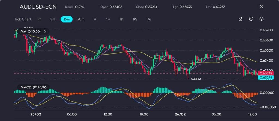Click the active 15m timeframe

(x=66, y=19)
